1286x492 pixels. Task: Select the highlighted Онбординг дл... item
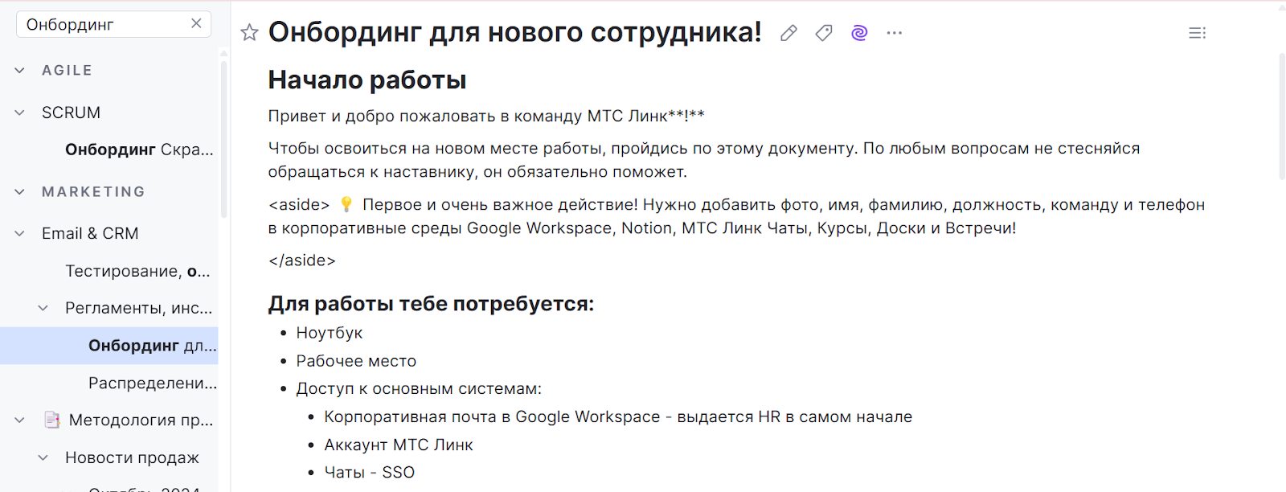pyautogui.click(x=109, y=346)
